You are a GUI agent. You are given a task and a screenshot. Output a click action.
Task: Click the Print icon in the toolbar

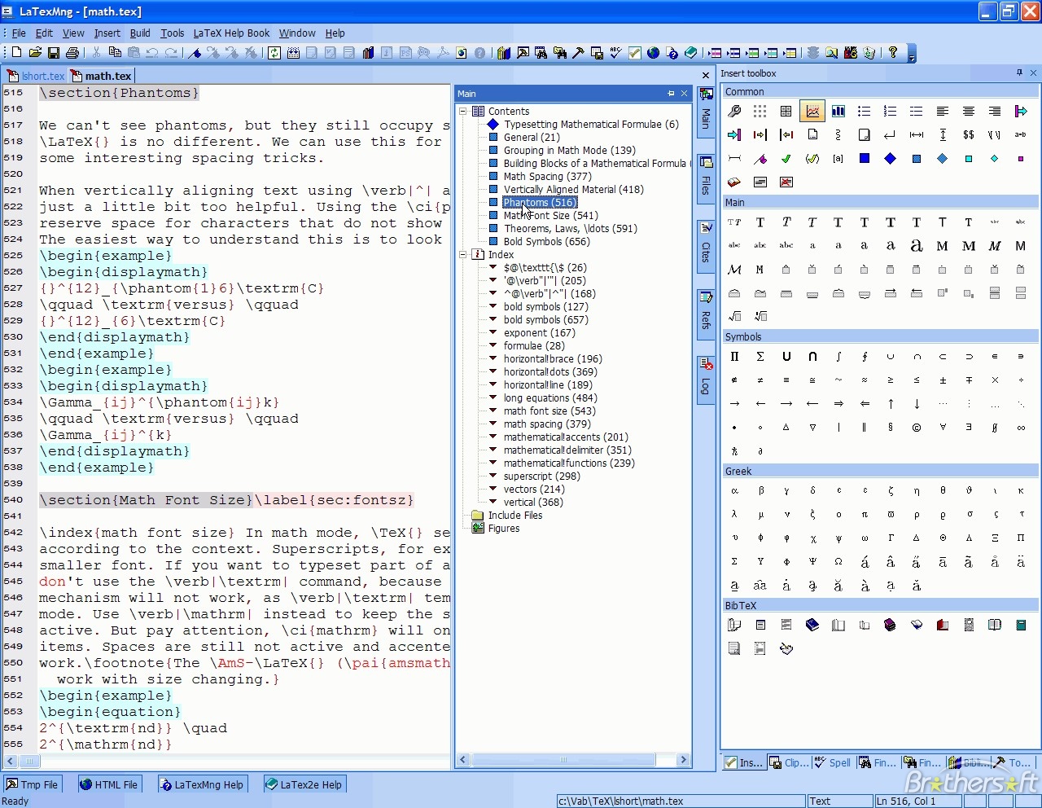[72, 53]
